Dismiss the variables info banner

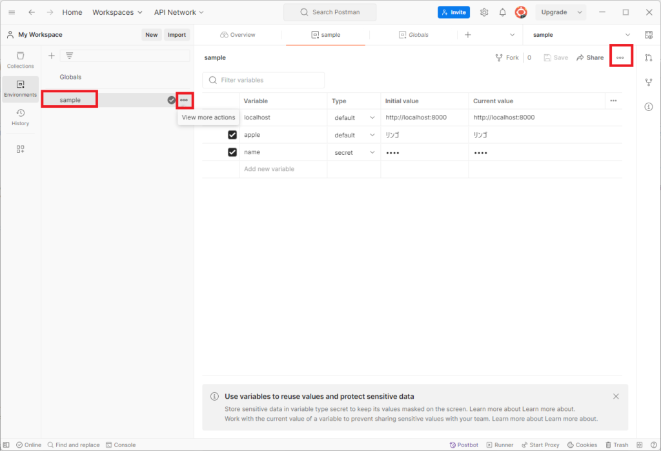coord(616,396)
